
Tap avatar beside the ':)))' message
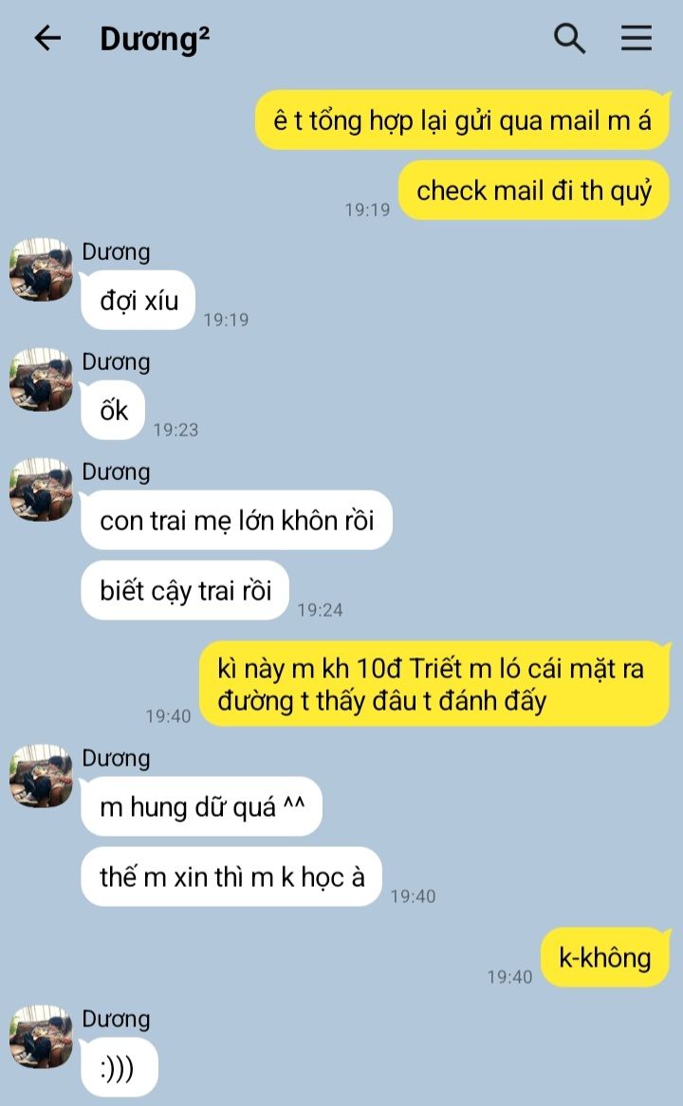coord(41,1037)
